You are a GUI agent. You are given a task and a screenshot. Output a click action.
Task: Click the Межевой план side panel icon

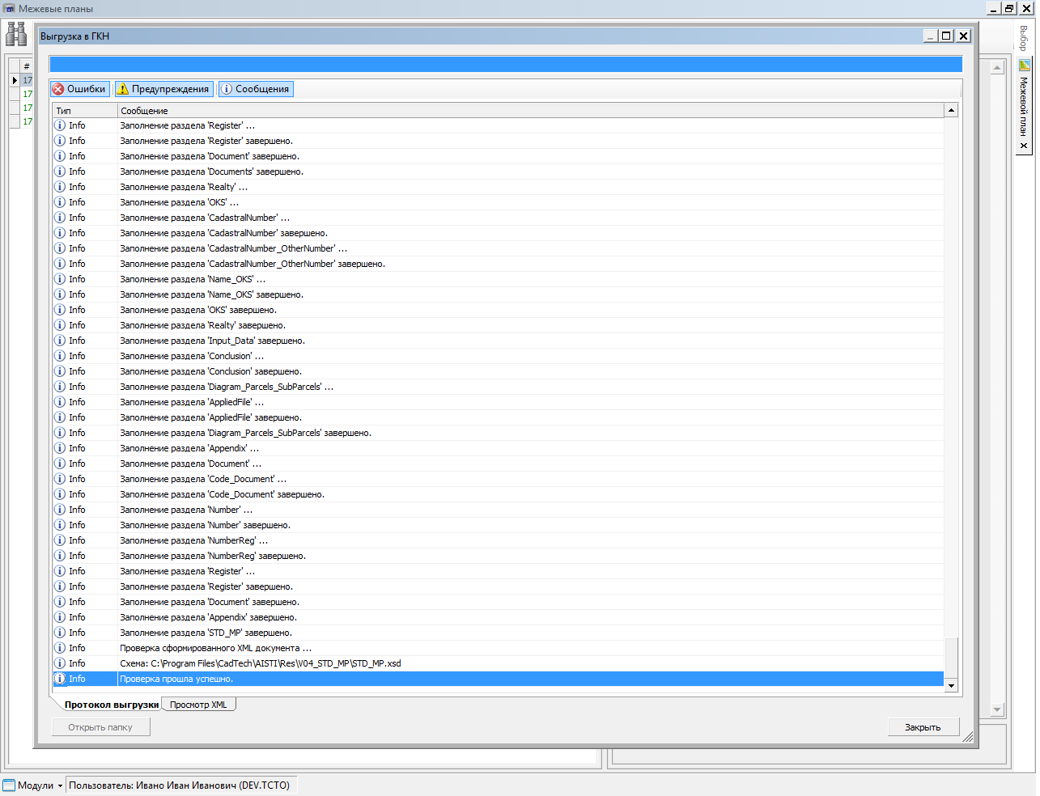(1024, 65)
